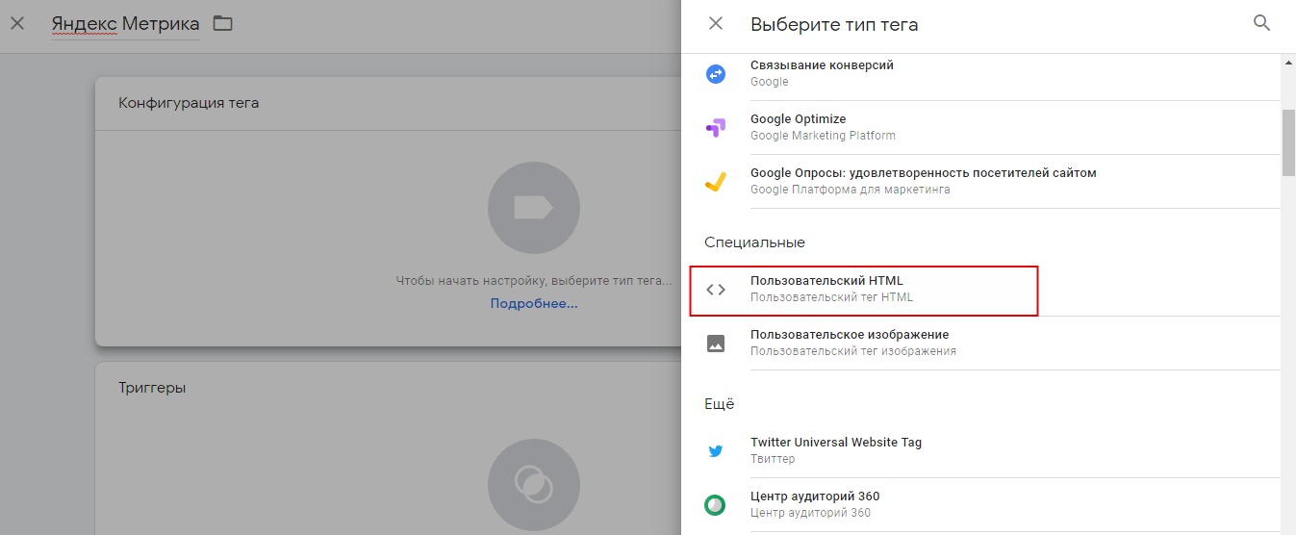Click the Пользовательский тег HTML description
1296x535 pixels.
coord(831,297)
